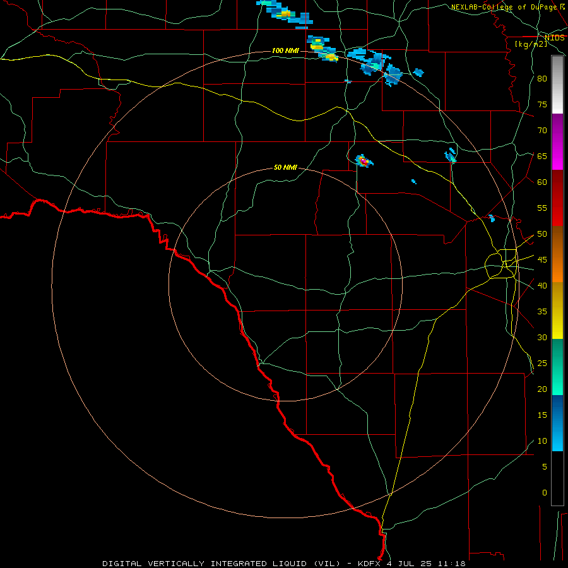Click the 25 value on the VIL scale
The image size is (568, 568).
tap(542, 364)
